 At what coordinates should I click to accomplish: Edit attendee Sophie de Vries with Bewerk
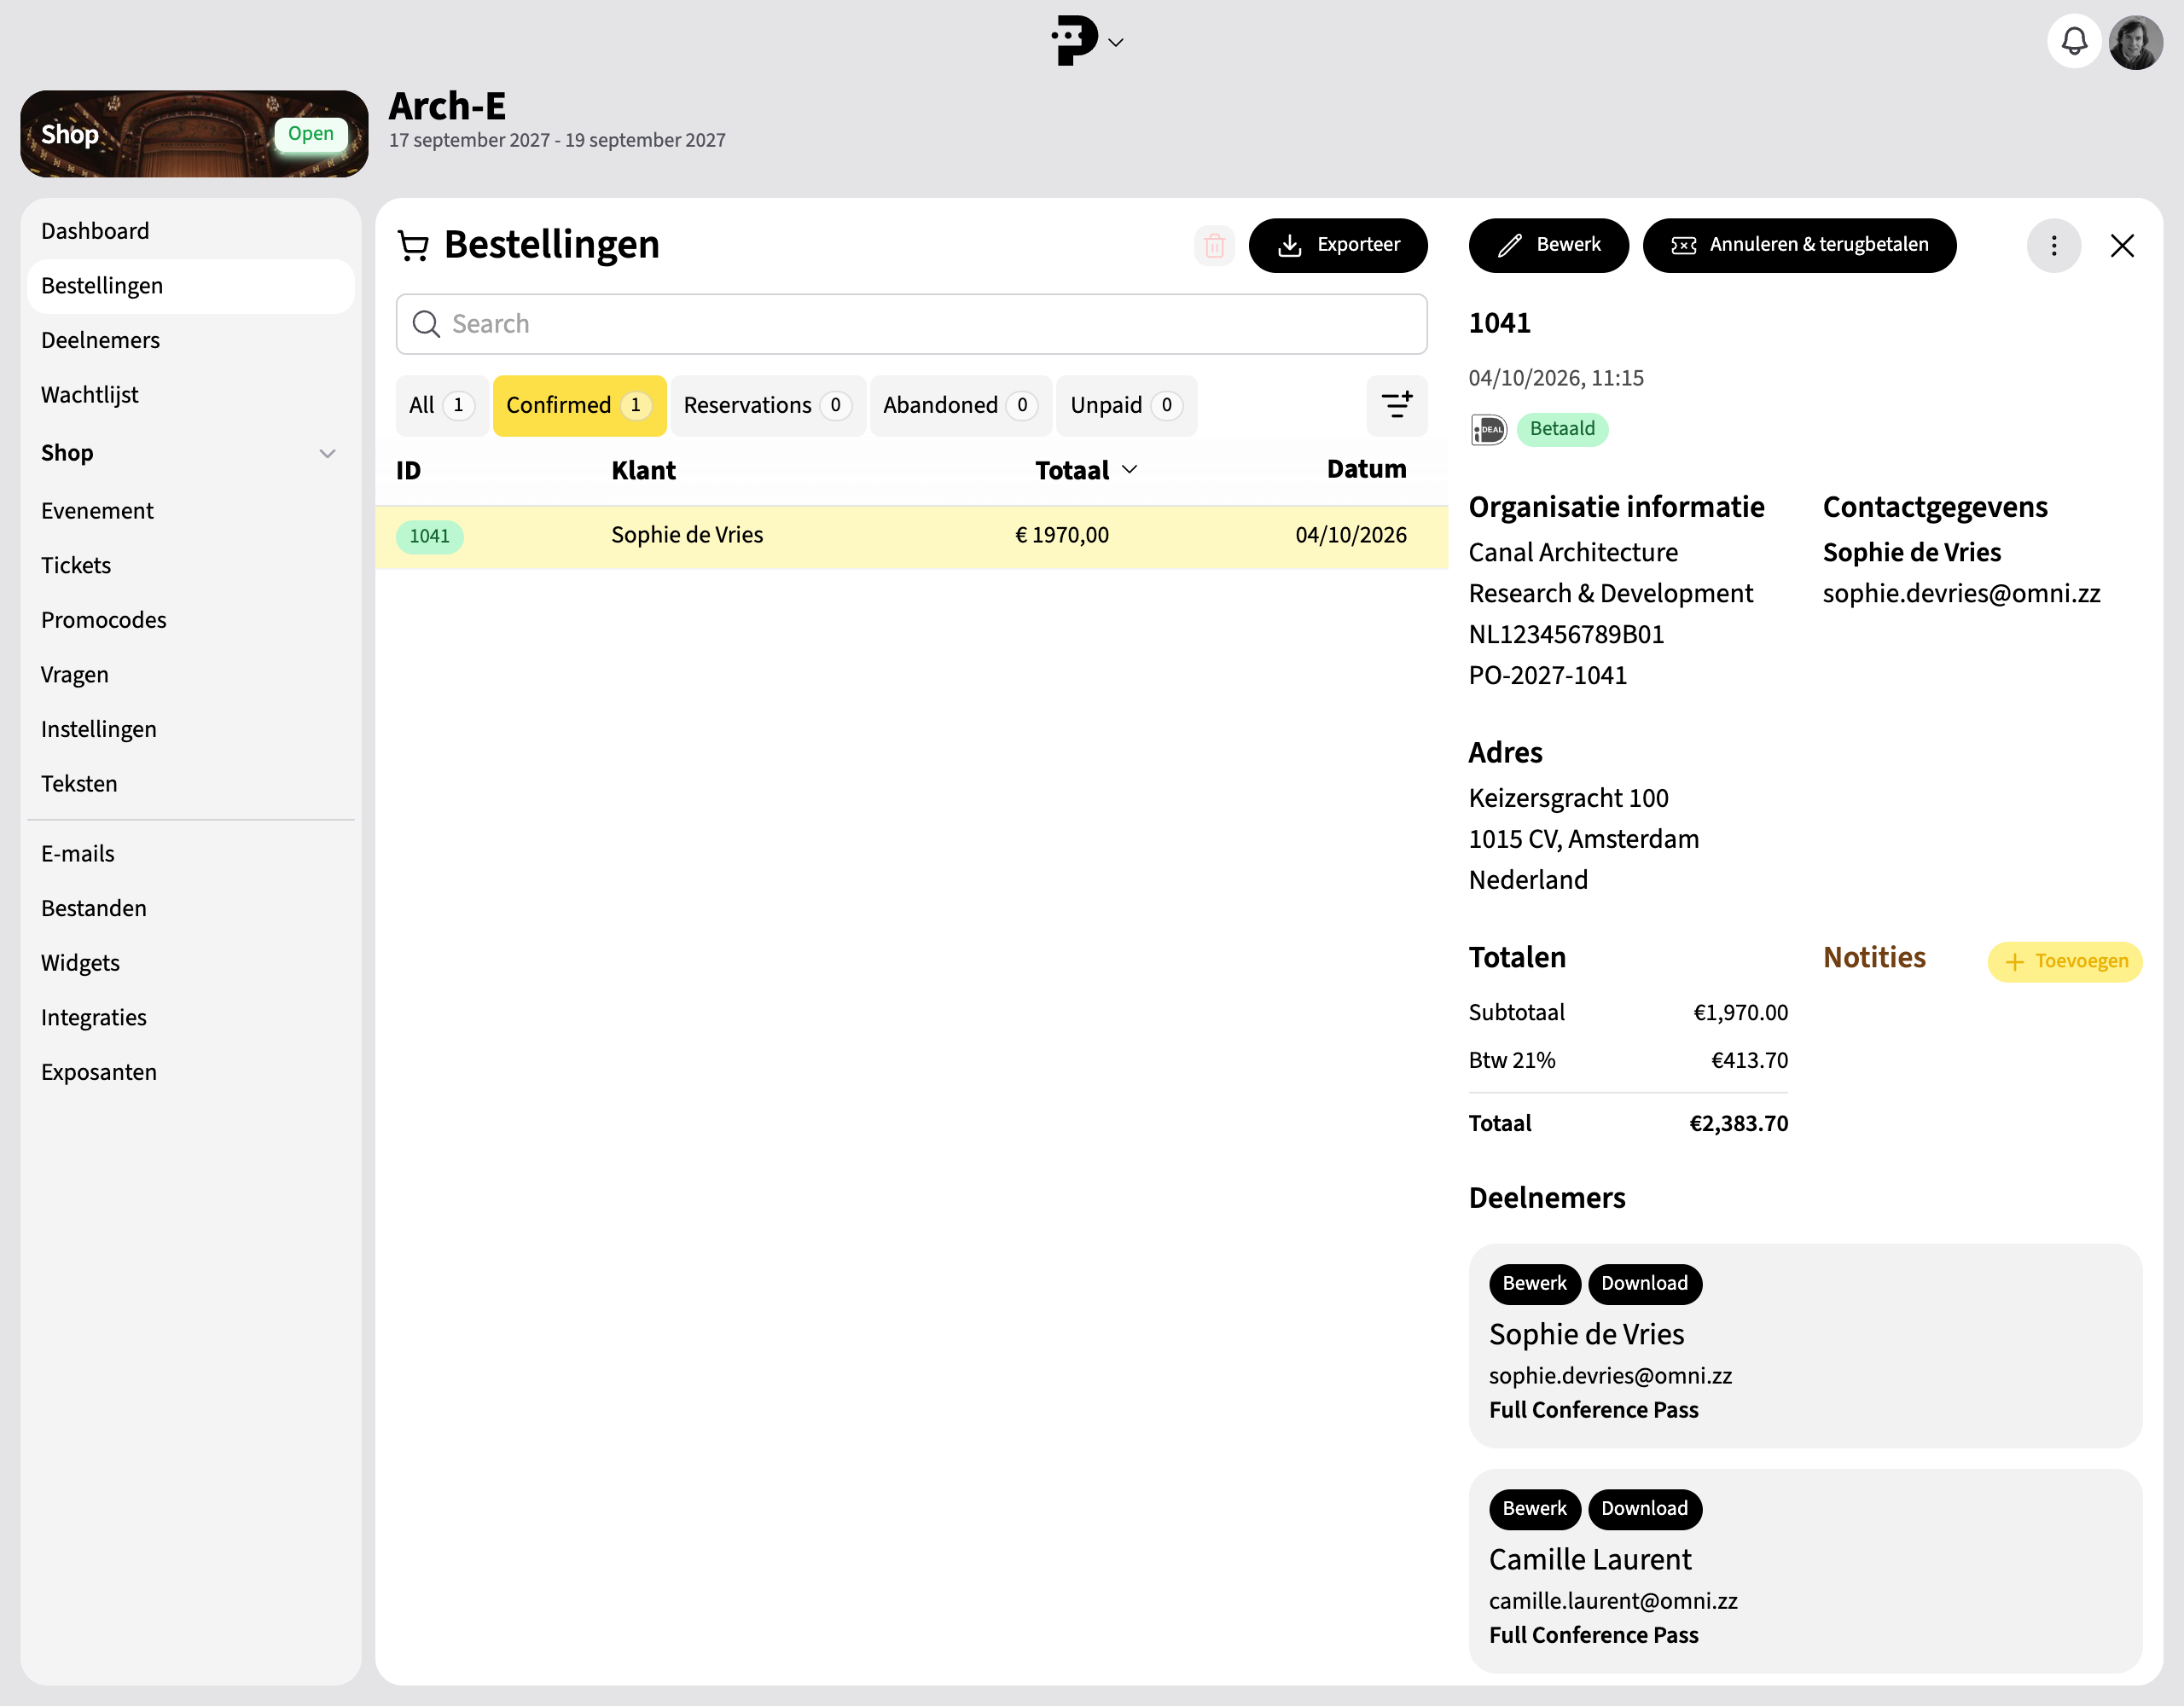coord(1534,1284)
